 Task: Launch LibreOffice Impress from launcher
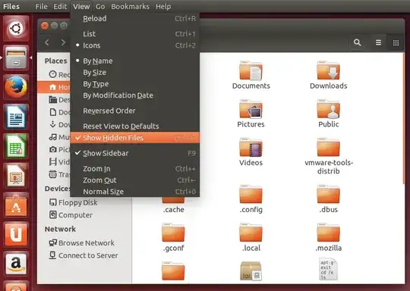click(16, 176)
